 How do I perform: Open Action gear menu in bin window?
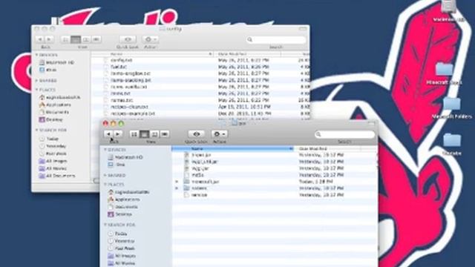coord(220,133)
